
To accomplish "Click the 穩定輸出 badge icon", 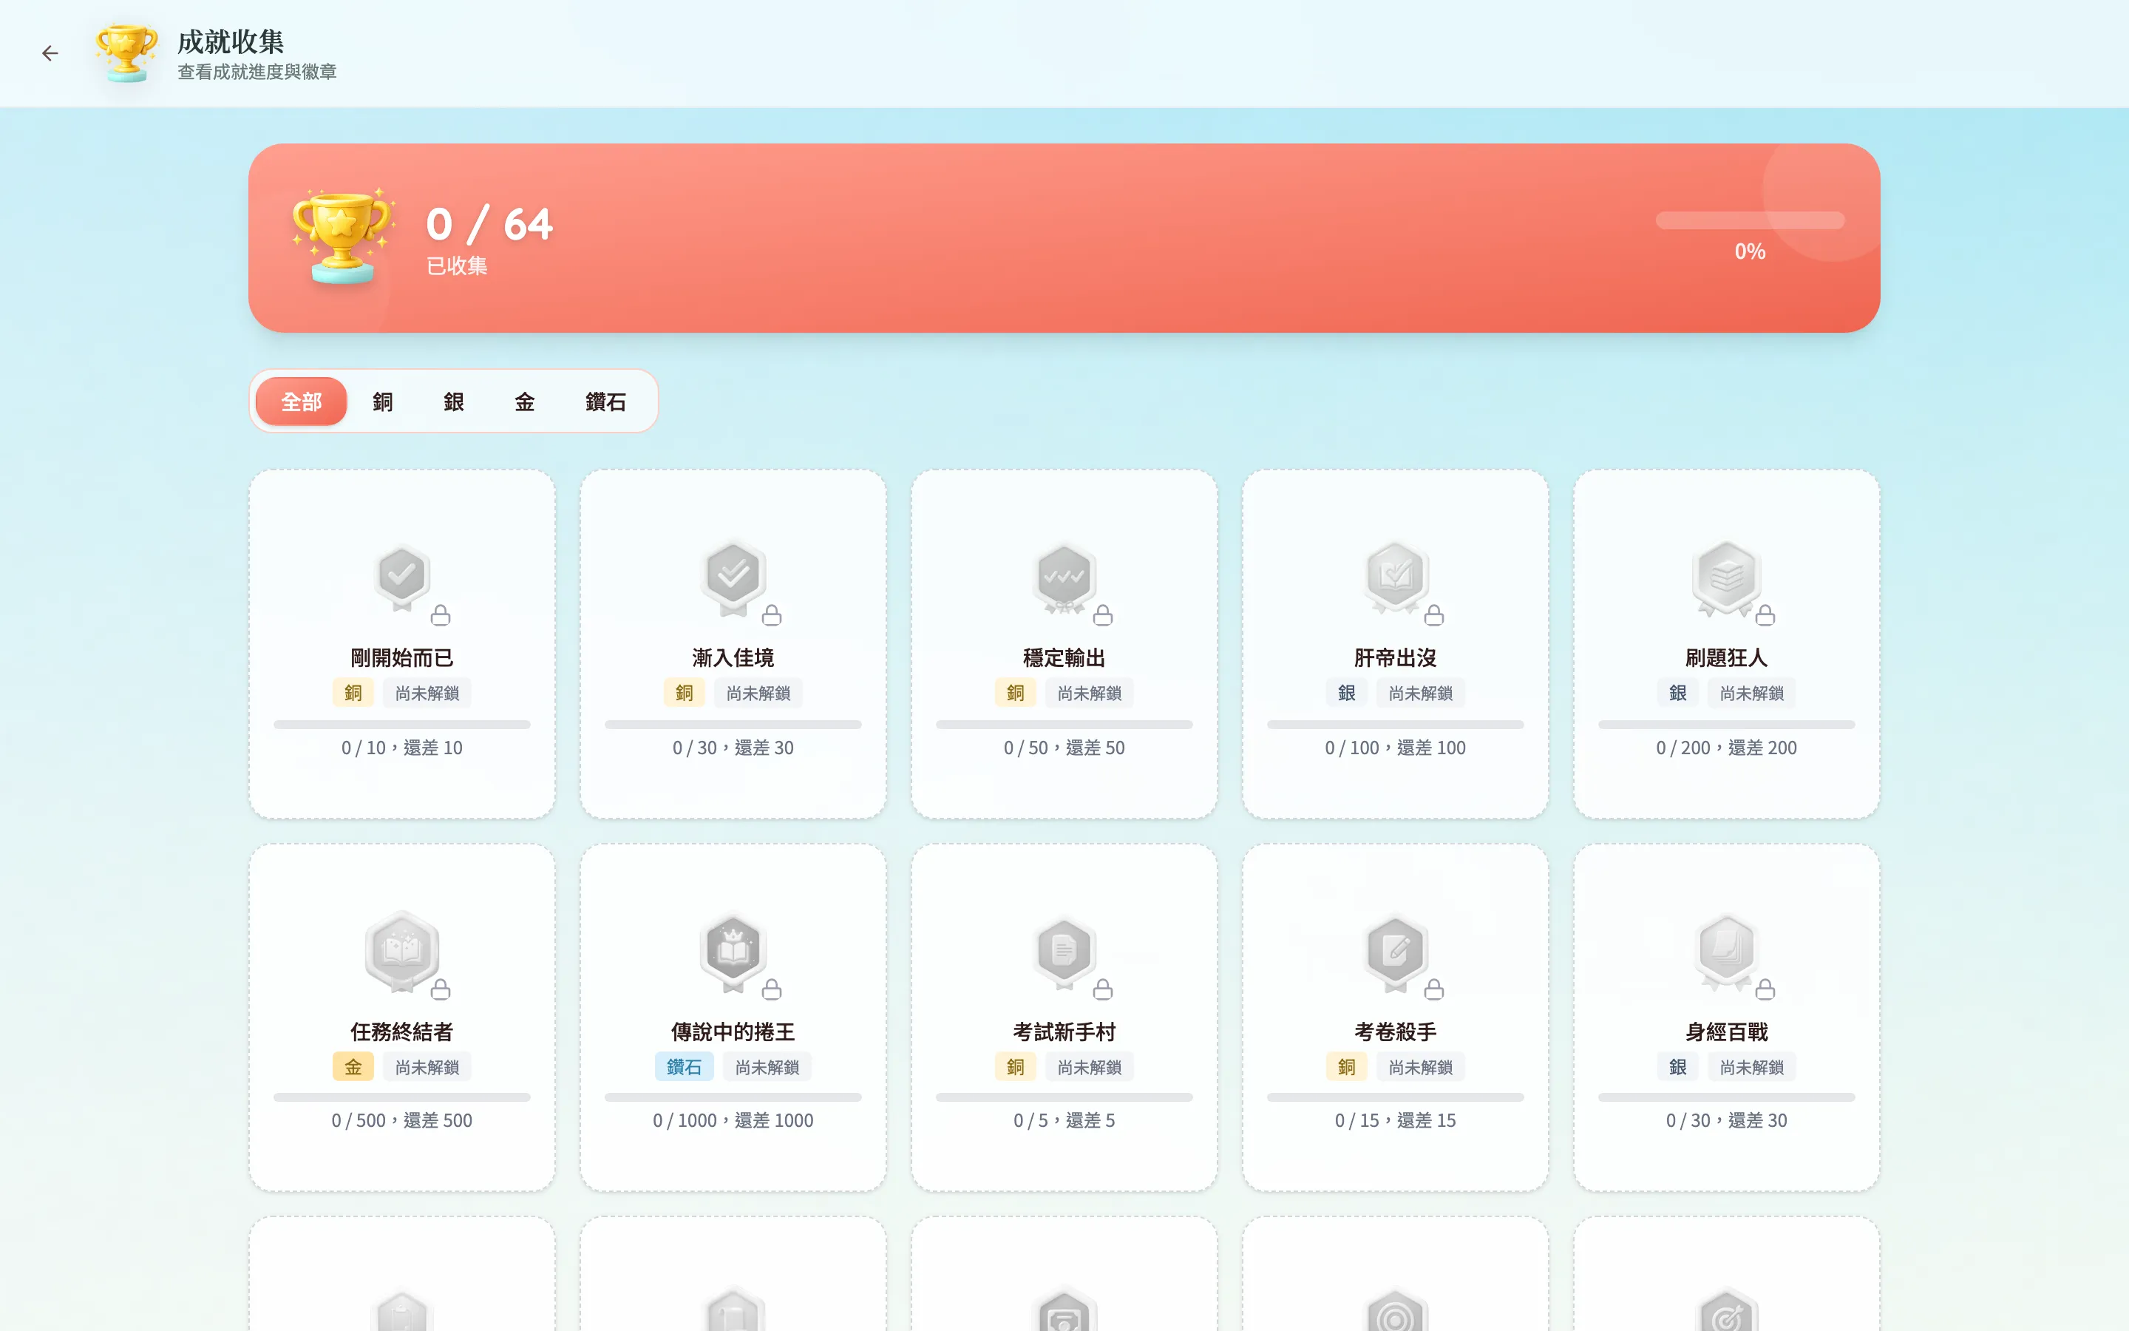I will click(1064, 577).
